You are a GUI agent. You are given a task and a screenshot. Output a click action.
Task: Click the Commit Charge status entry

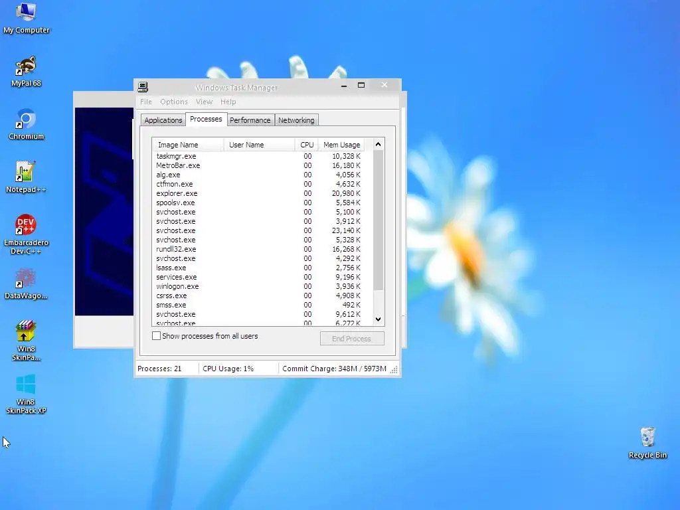click(334, 369)
